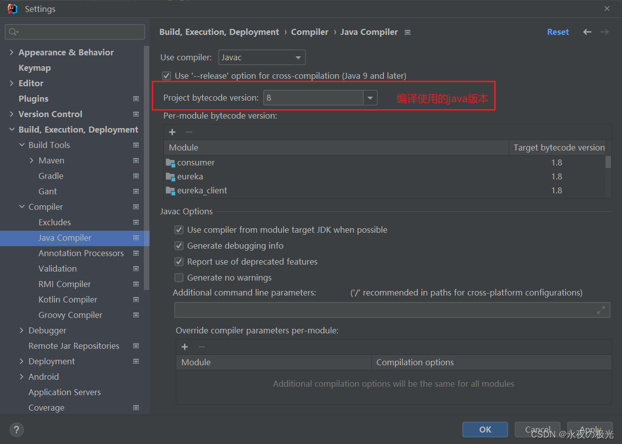The image size is (622, 444).
Task: Click the project-level icon beside Annotation Processors
Action: (x=136, y=253)
